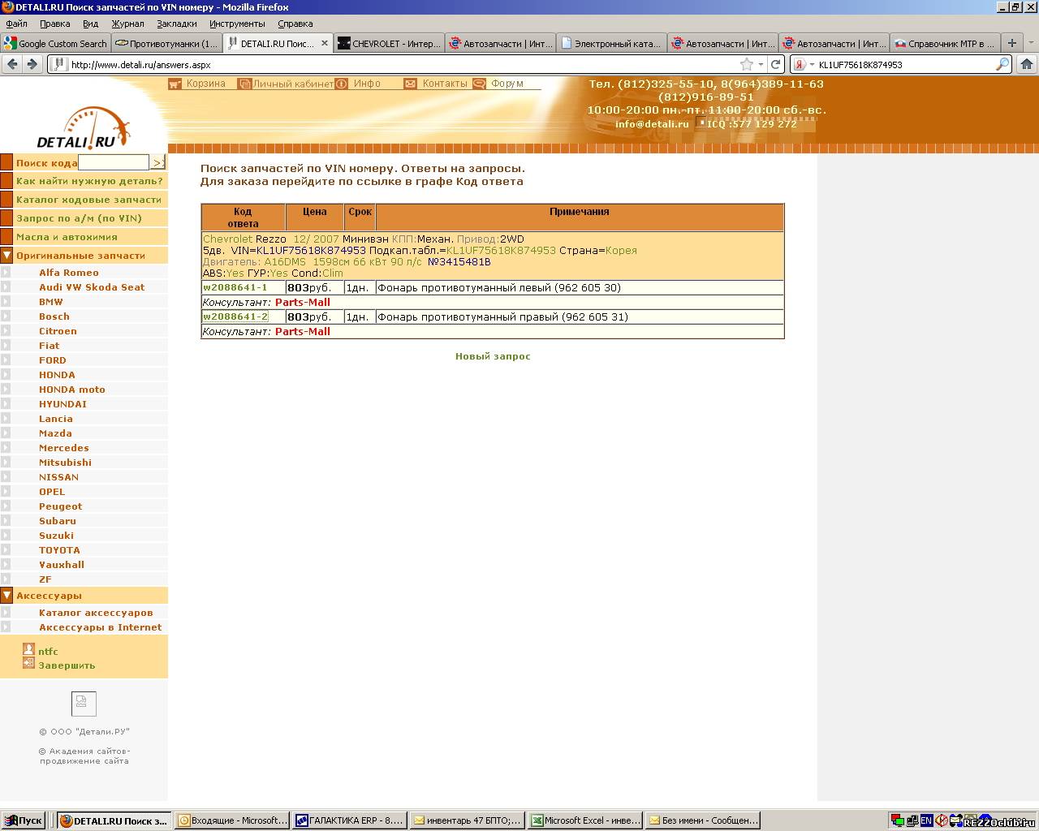Image resolution: width=1039 pixels, height=831 pixels.
Task: Open the browser Home page icon
Action: pos(1027,64)
